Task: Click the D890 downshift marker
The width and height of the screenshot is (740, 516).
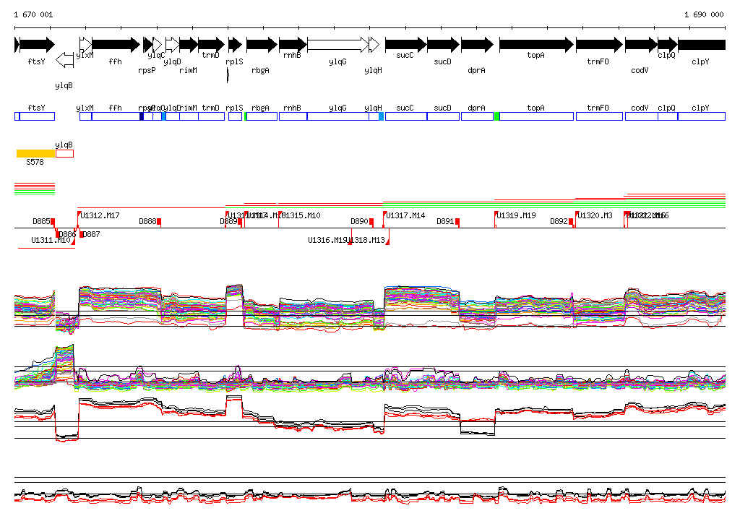Action: coord(371,221)
